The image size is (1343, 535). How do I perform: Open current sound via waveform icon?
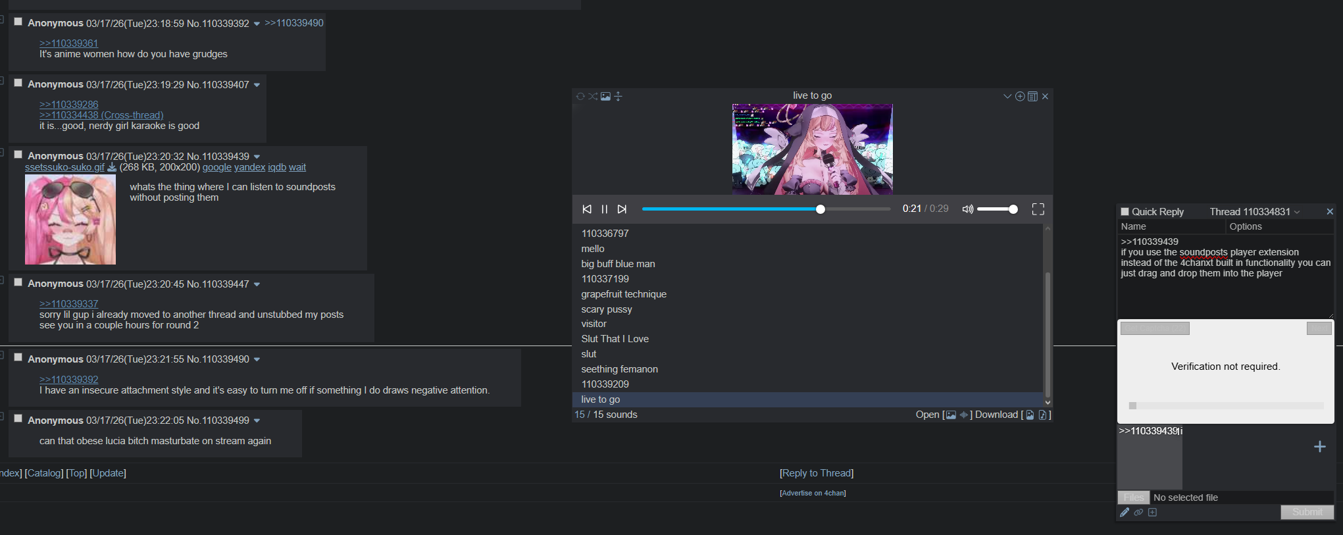coord(964,415)
